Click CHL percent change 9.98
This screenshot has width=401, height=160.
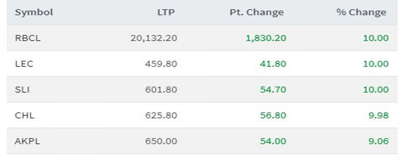(378, 115)
